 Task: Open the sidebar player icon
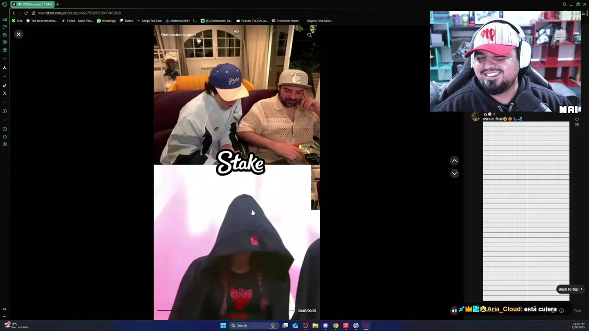point(5,111)
